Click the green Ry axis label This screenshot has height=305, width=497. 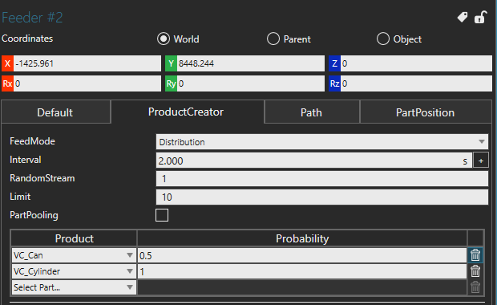click(172, 83)
